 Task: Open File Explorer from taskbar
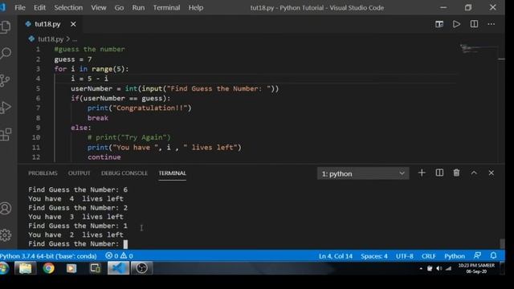tap(25, 268)
